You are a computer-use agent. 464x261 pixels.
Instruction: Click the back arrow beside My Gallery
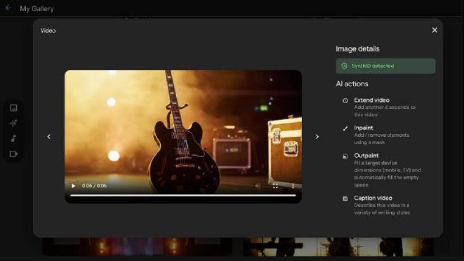coord(8,8)
